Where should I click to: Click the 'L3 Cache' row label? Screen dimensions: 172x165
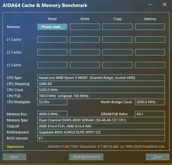tap(14, 65)
